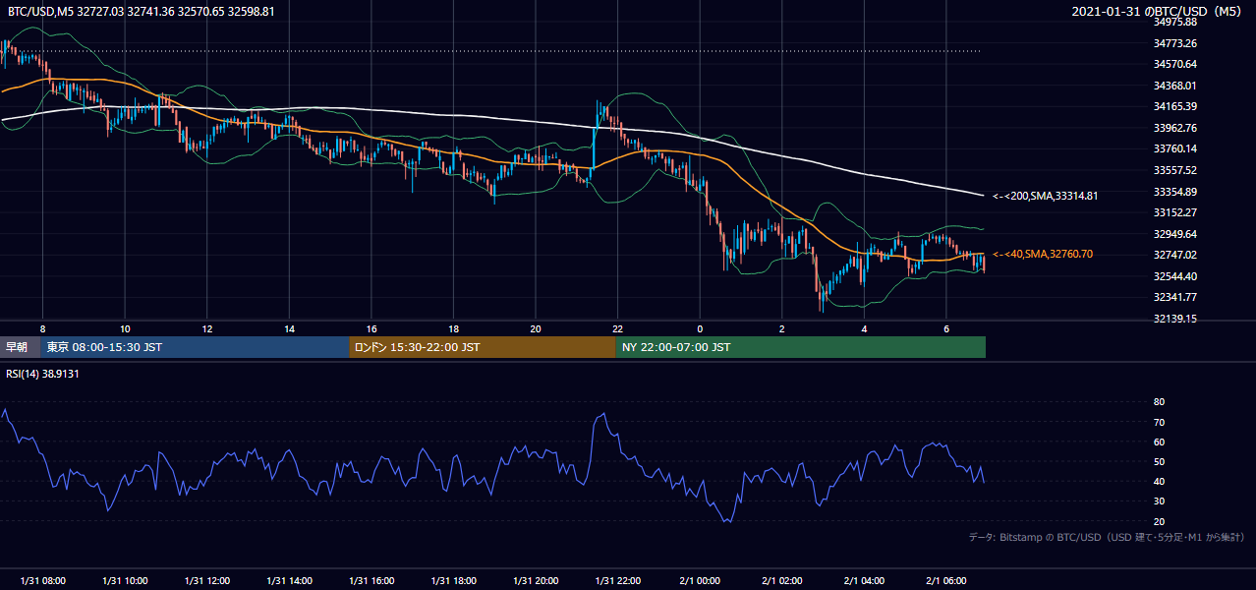Click the RSI axis level 40

click(1159, 482)
